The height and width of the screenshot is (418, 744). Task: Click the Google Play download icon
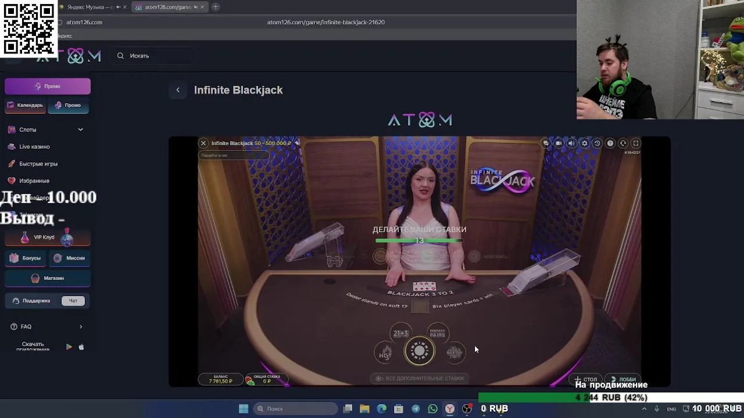pos(69,347)
